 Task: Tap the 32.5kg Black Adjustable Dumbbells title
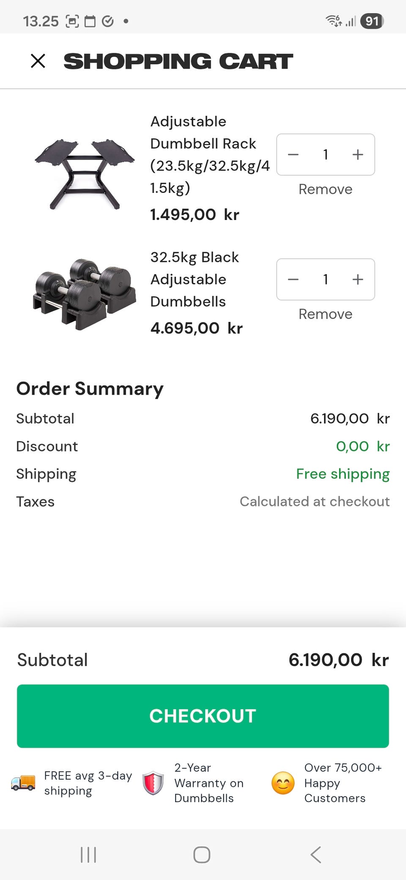[195, 279]
